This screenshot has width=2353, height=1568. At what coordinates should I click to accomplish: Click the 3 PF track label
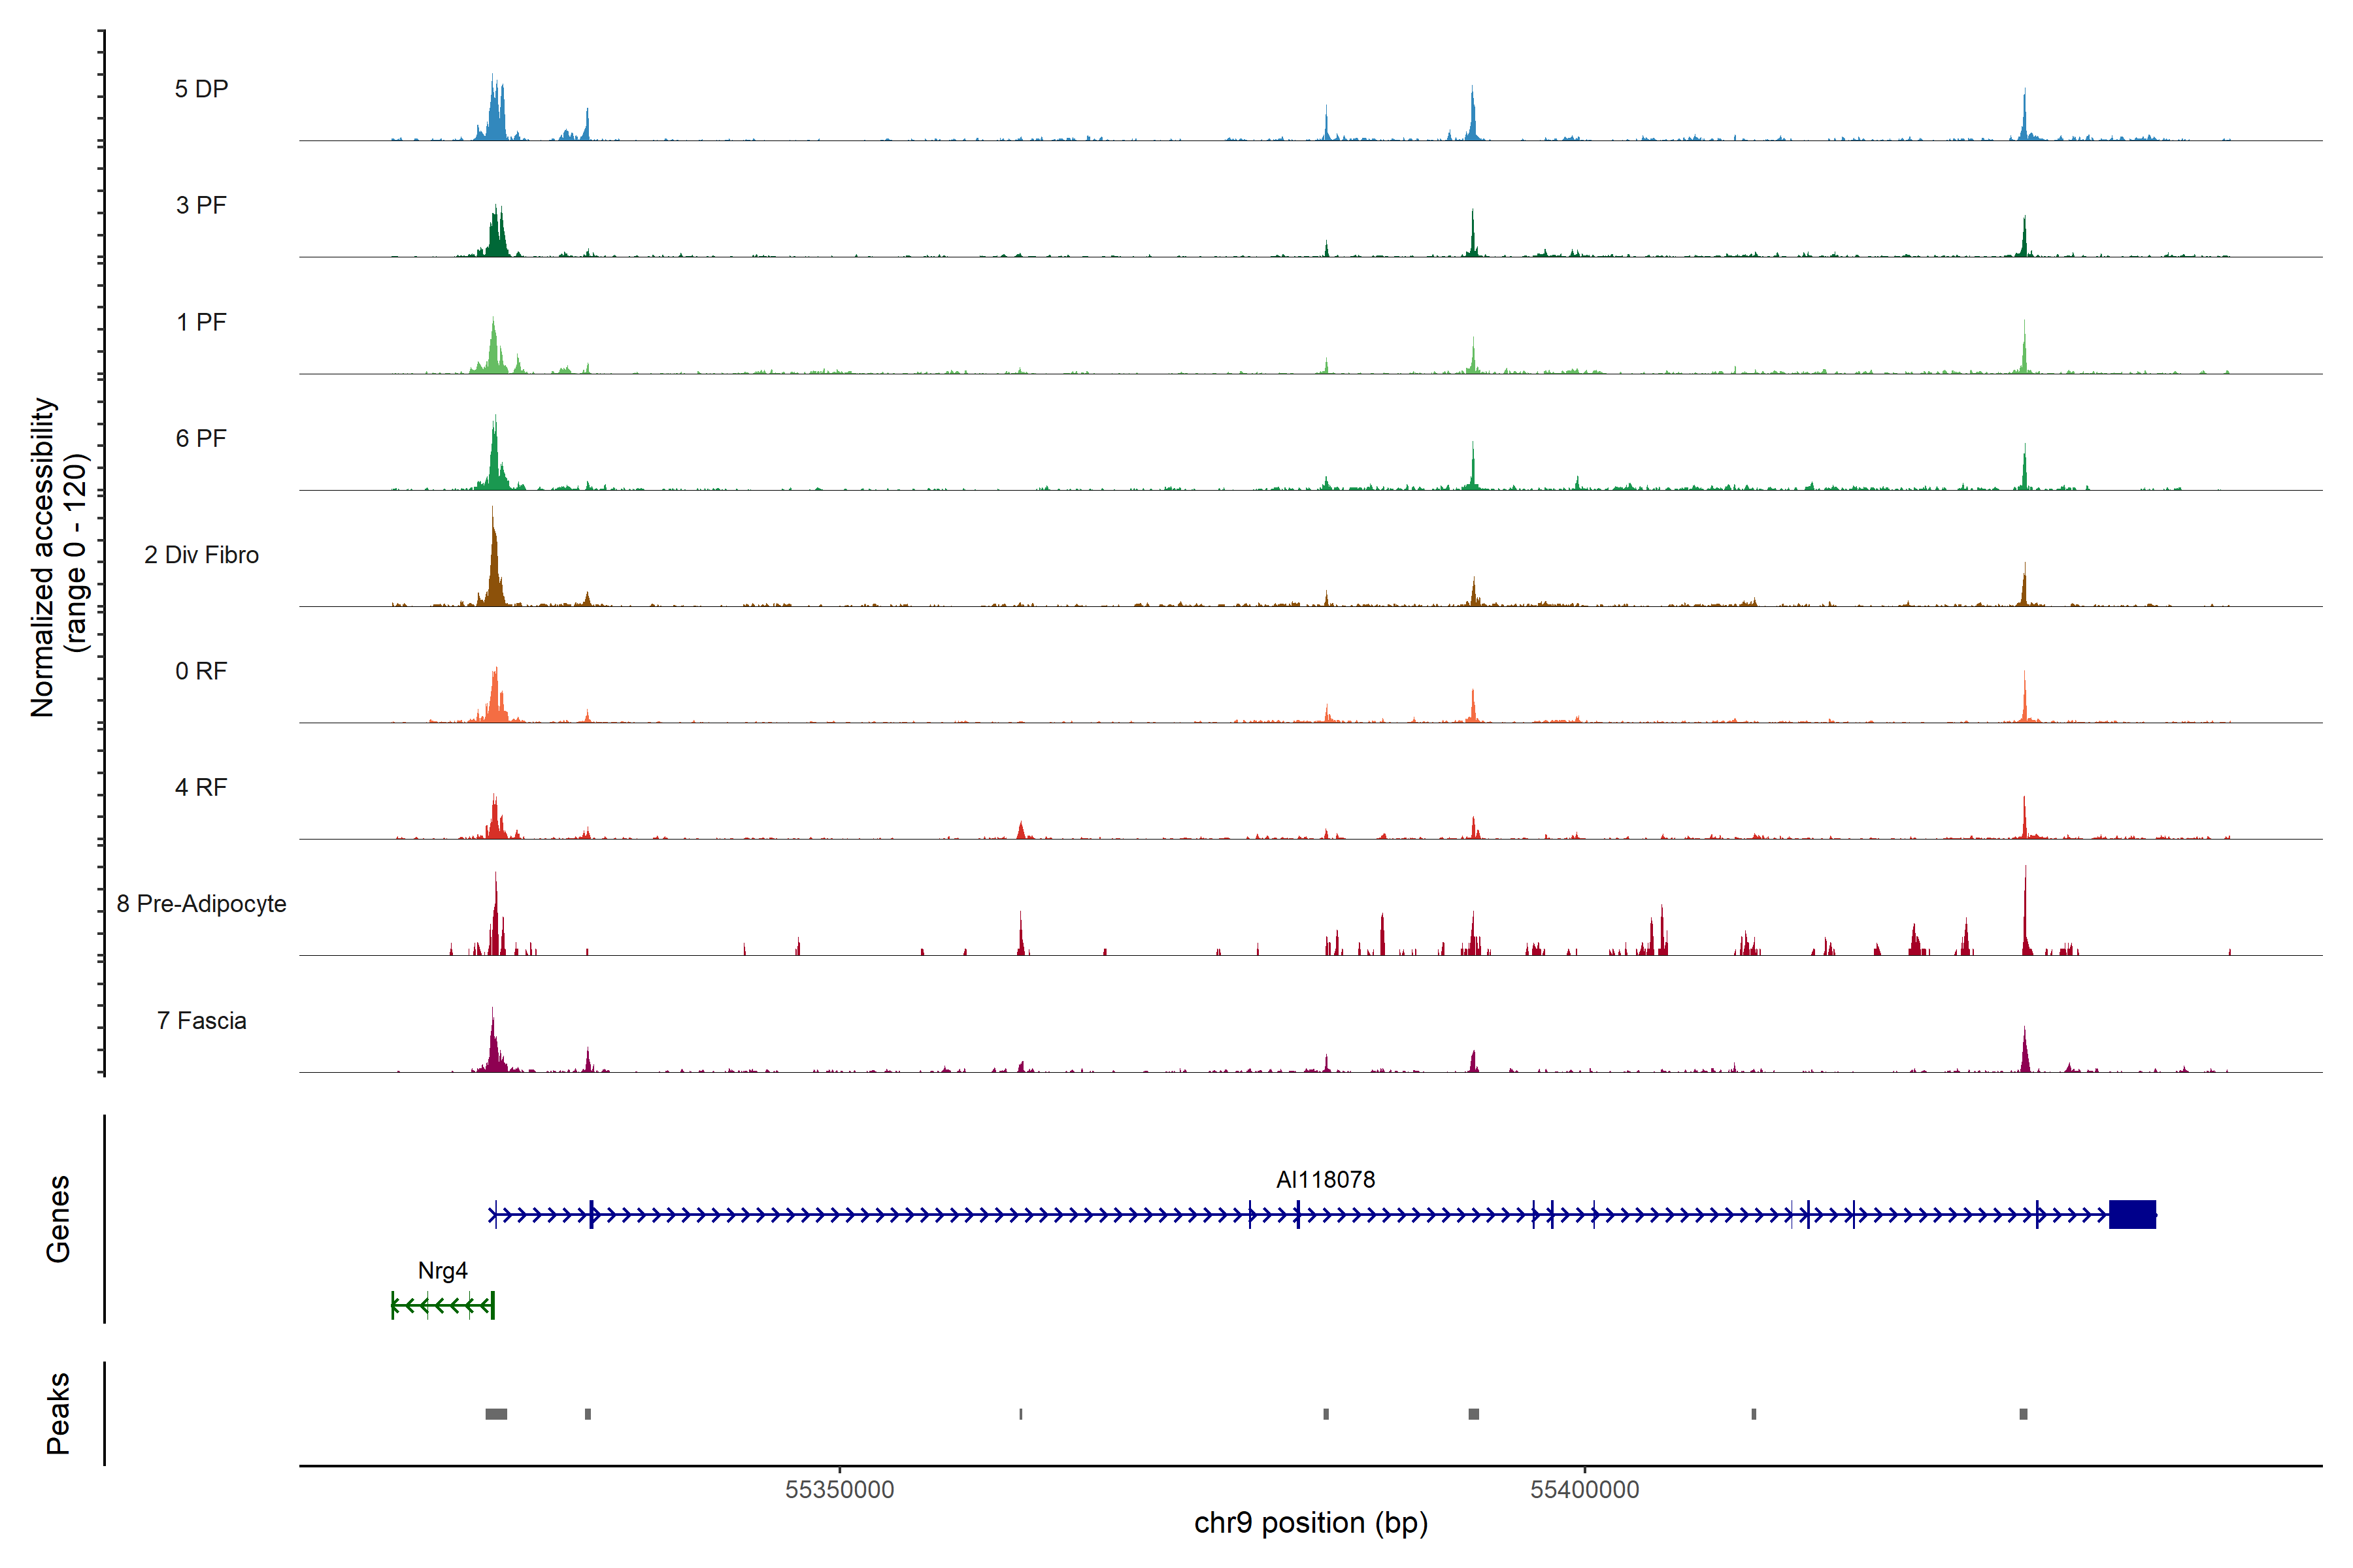[201, 205]
